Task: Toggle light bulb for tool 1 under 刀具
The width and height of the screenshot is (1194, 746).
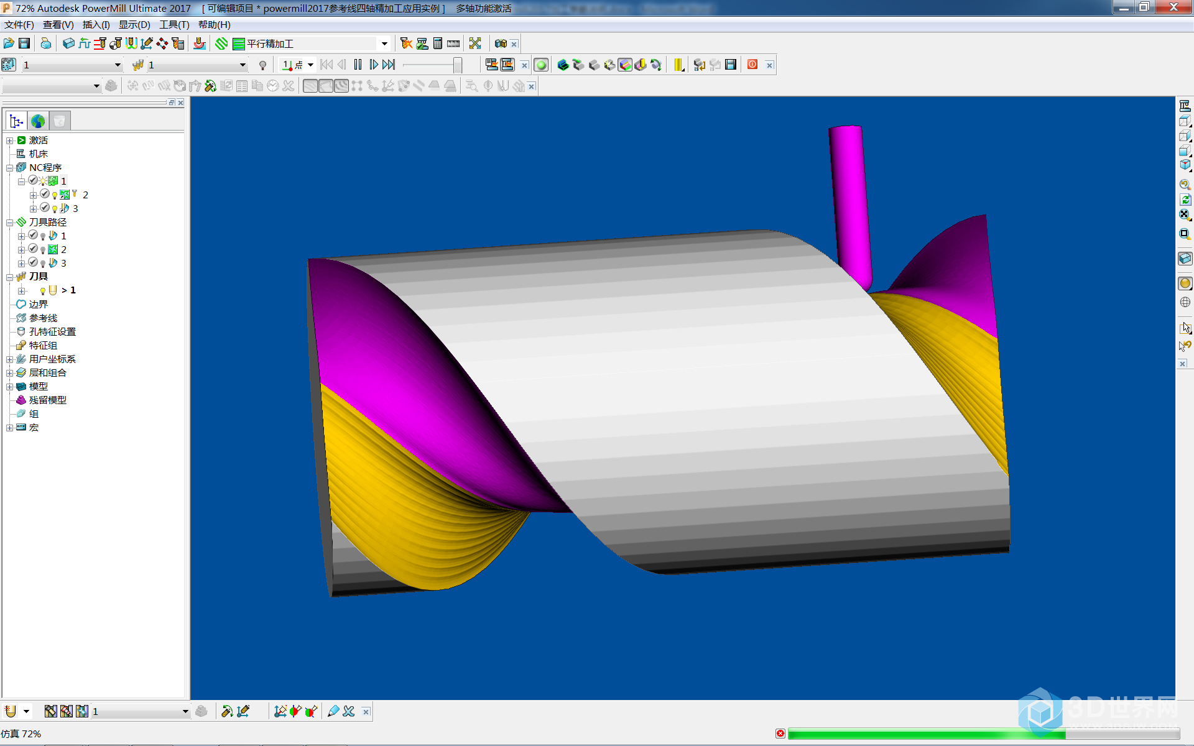Action: click(x=43, y=291)
